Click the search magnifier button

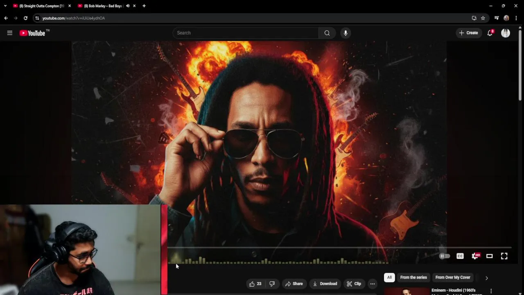pos(327,33)
